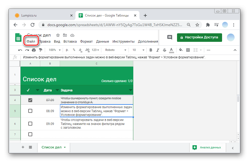Click the Print icon
249x162 pixels.
34,50
